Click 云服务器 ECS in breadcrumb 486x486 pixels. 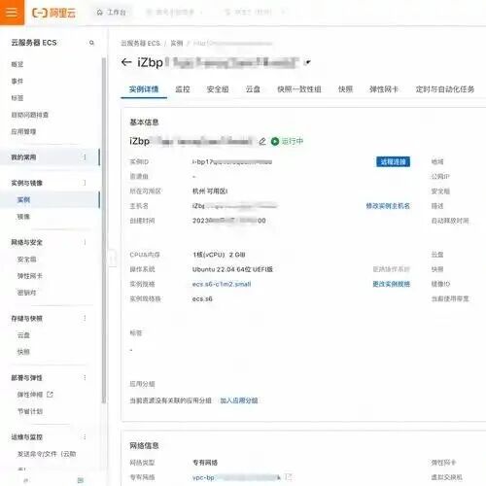[x=140, y=43]
